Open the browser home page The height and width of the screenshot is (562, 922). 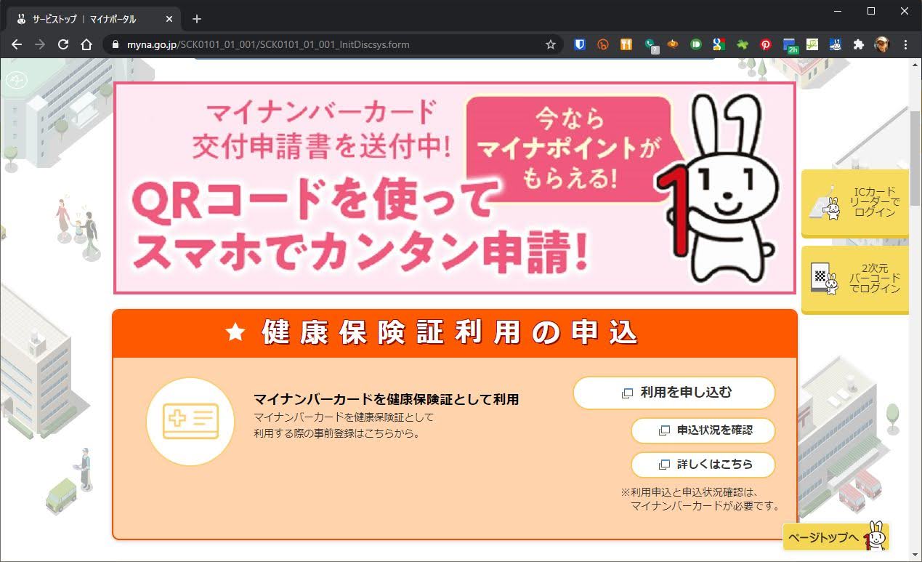[x=86, y=44]
